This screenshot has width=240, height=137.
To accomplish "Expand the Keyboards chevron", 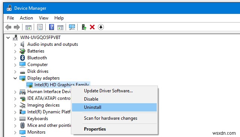I will coord(15,119).
